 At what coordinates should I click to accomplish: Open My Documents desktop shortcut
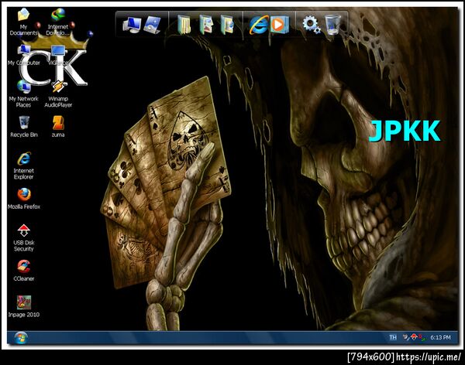[x=23, y=22]
